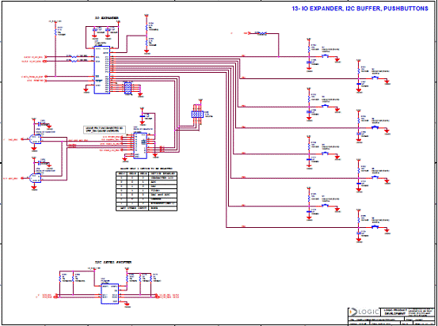Click the topmost right-column pushbutton switch

375,78
